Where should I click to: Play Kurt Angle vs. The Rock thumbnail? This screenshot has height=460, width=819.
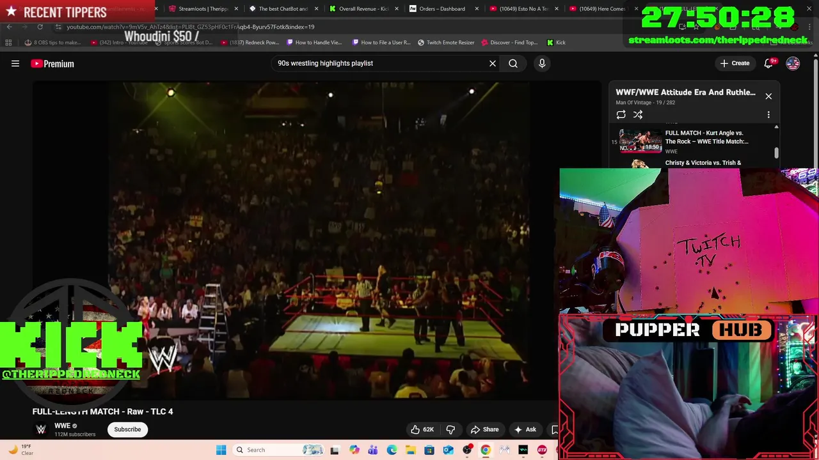click(x=640, y=141)
